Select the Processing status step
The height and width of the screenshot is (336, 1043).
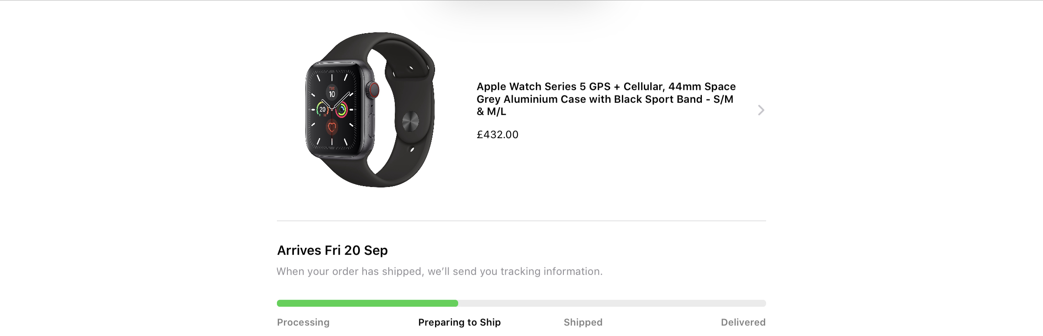coord(303,322)
